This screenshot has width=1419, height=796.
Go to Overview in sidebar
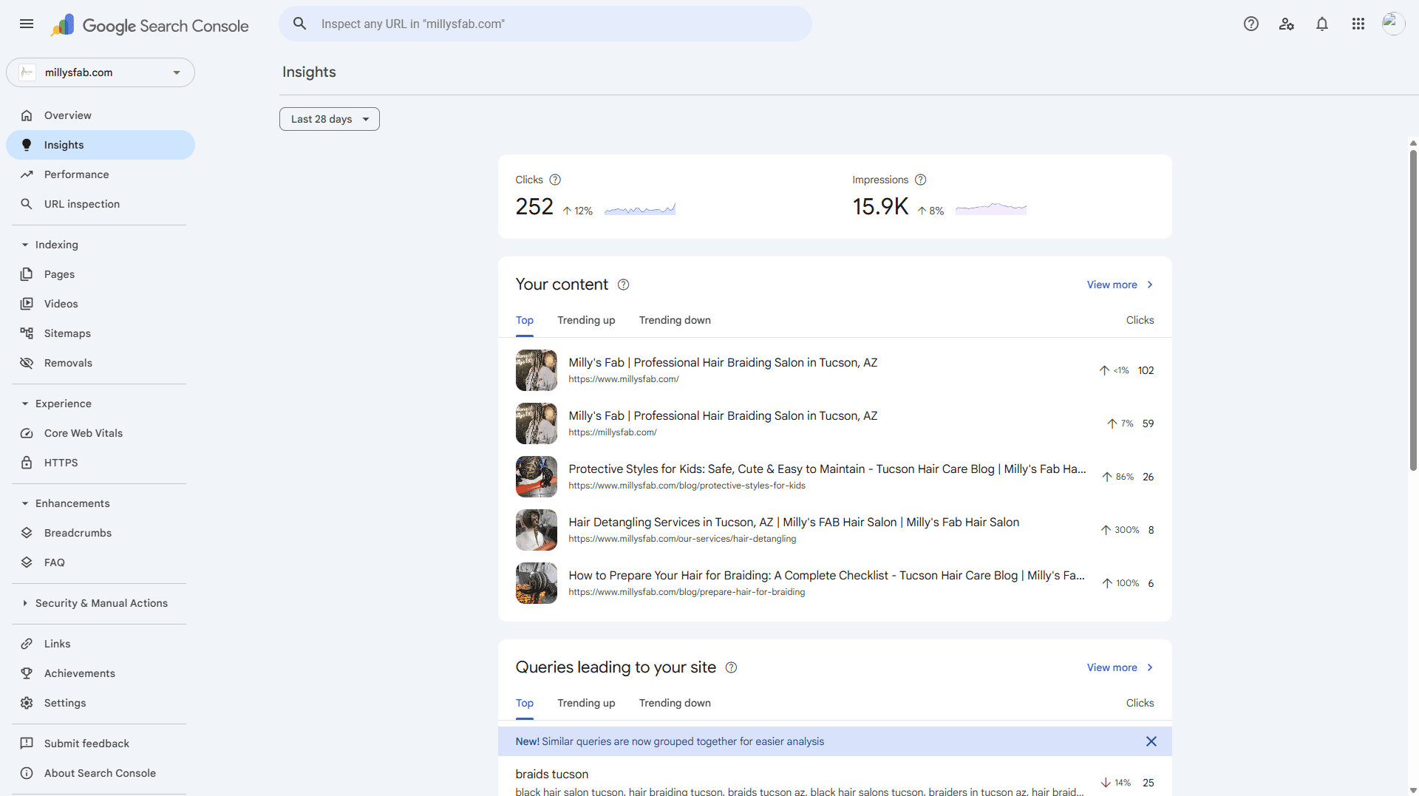coord(101,115)
